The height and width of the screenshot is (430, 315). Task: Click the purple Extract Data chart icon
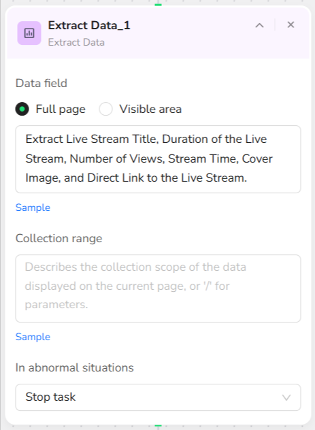tap(29, 33)
